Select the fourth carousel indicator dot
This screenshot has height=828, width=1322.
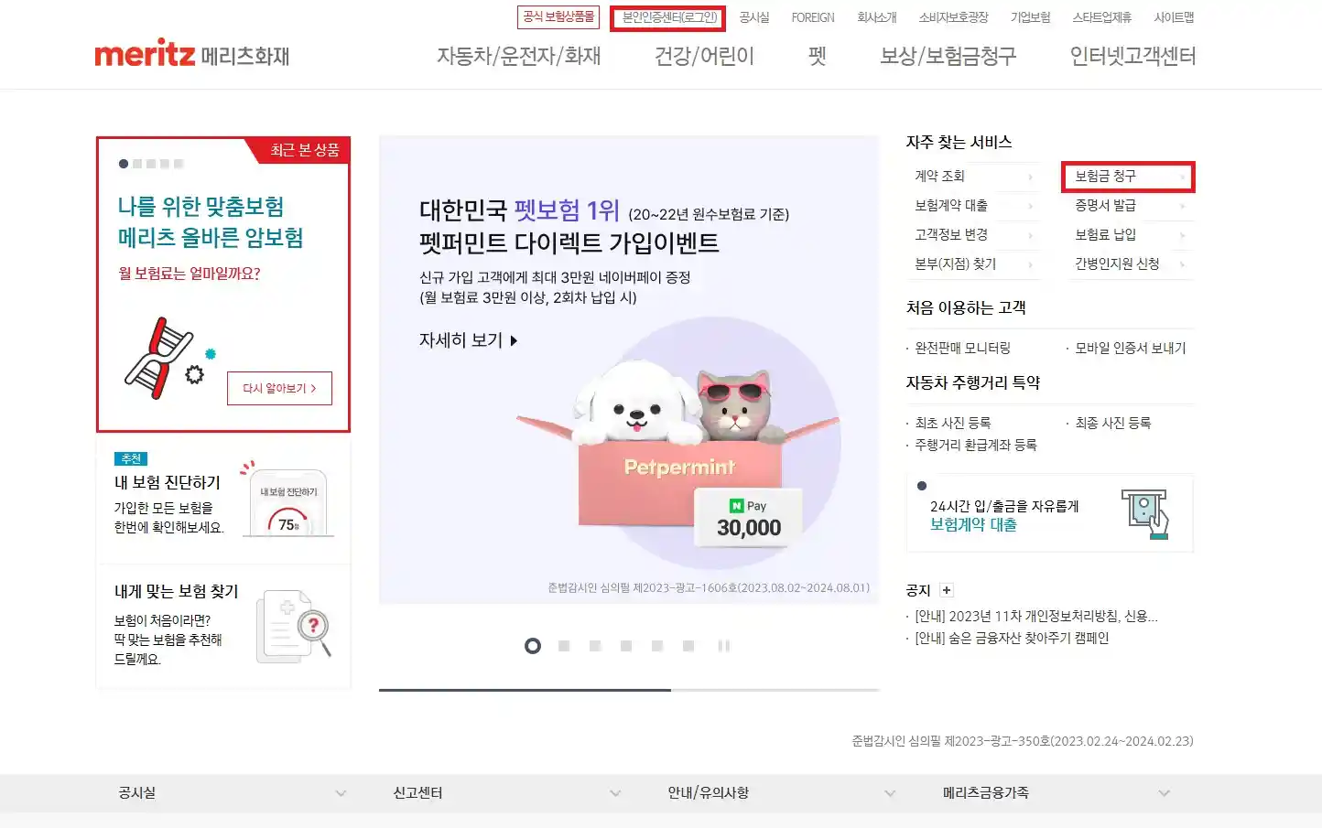tap(626, 646)
